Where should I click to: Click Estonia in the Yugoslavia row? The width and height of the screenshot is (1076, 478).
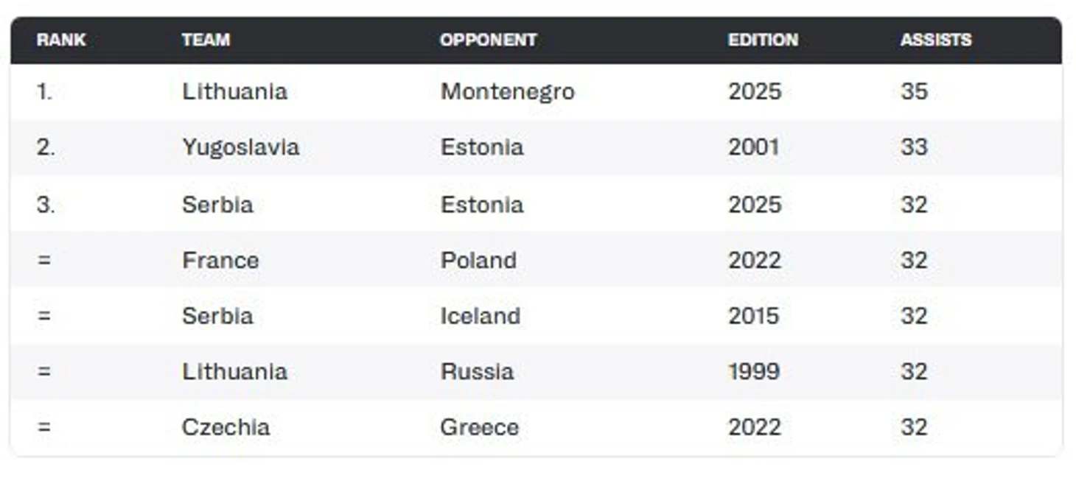click(482, 147)
